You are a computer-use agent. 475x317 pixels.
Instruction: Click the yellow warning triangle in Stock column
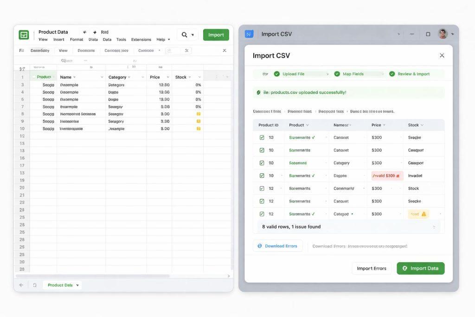tap(424, 214)
